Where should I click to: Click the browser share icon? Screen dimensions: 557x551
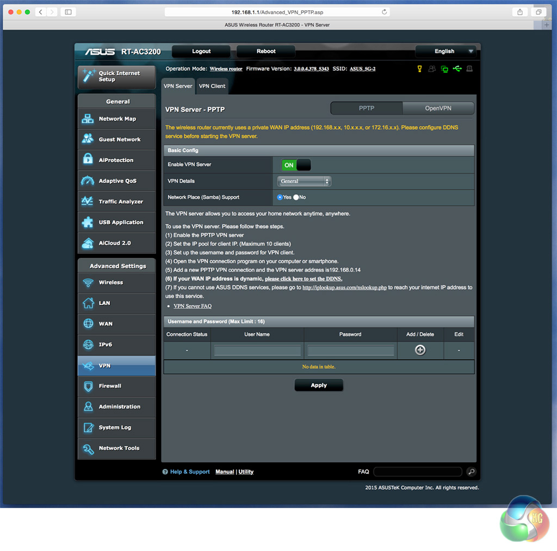click(520, 12)
